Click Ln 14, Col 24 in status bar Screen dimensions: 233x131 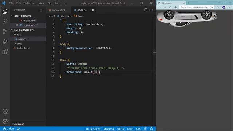click(x=93, y=129)
